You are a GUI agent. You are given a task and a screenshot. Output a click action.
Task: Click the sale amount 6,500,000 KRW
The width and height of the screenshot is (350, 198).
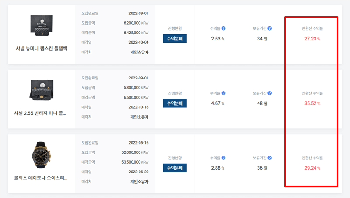136,97
